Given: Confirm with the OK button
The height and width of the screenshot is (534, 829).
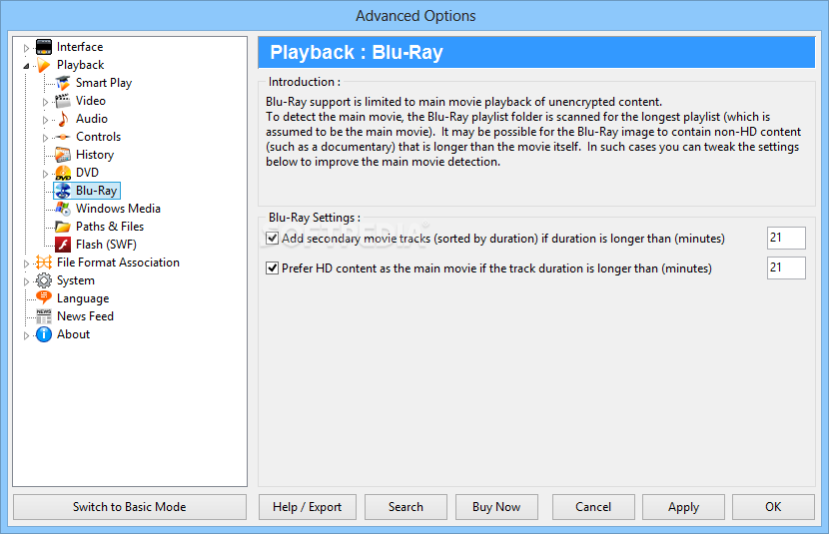Looking at the screenshot, I should [x=773, y=507].
